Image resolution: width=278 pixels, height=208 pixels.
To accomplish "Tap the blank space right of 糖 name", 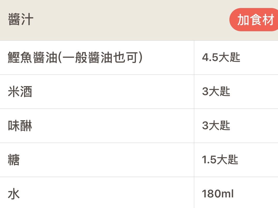I will tap(103, 160).
